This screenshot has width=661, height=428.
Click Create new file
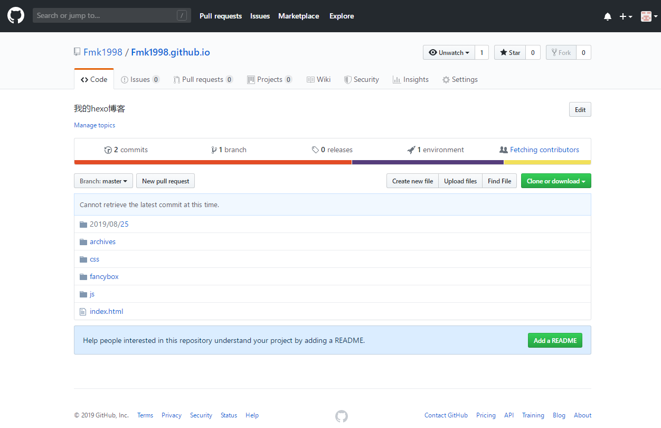tap(412, 181)
